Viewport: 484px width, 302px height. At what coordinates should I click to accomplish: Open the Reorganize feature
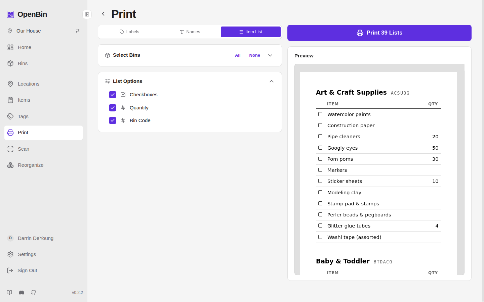pyautogui.click(x=30, y=165)
